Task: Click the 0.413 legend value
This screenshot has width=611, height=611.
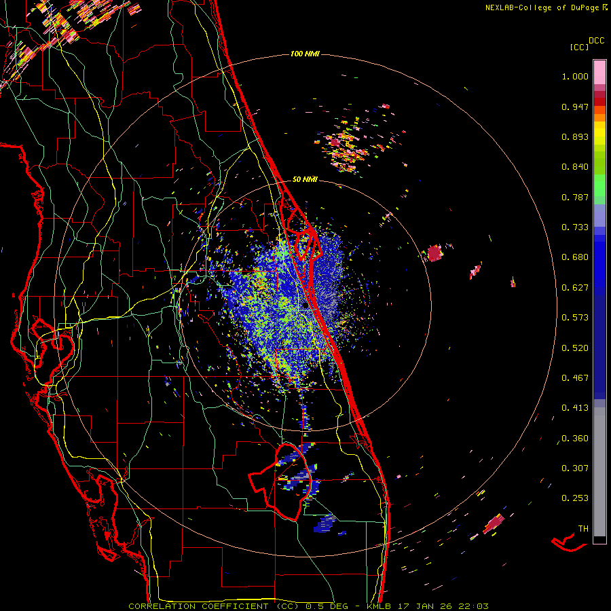Action: (x=575, y=408)
